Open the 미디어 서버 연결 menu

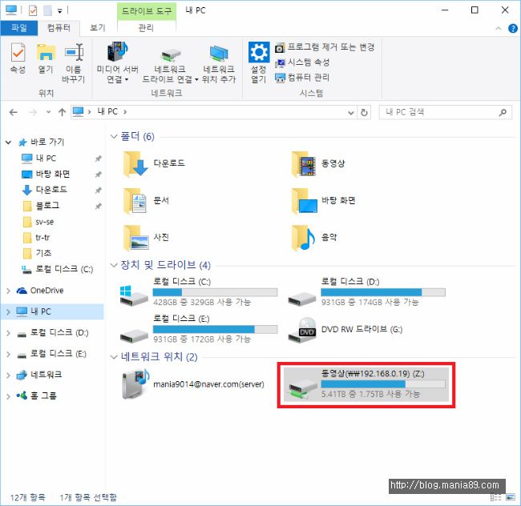tap(117, 63)
